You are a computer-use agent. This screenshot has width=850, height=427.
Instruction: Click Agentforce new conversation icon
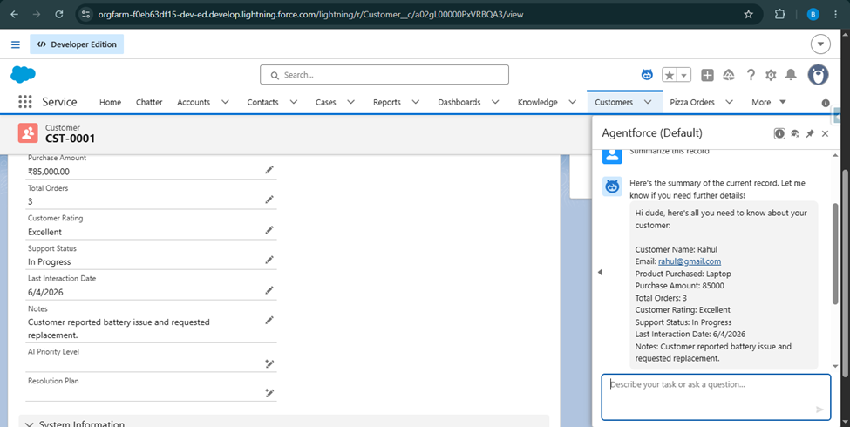[x=795, y=133]
